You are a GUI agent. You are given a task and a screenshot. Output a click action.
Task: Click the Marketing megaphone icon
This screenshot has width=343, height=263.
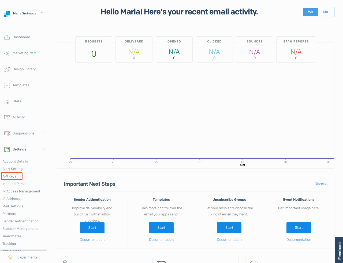(x=7, y=53)
